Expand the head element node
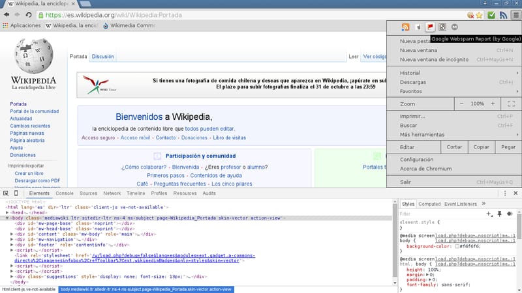Viewport: 522px width, 293px height. pos(7,213)
